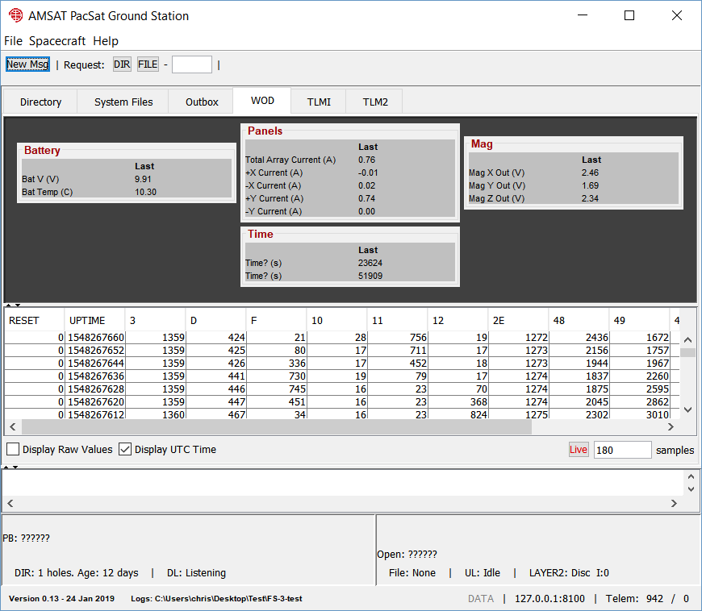Collapse-down arrow on the divider above the telemetry table

pos(18,305)
